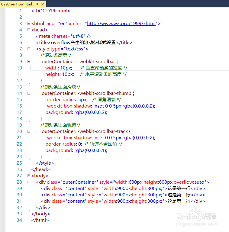This screenshot has width=229, height=232.
Task: Collapse the scrollbar-track rule on line 20
Action: tap(29, 131)
